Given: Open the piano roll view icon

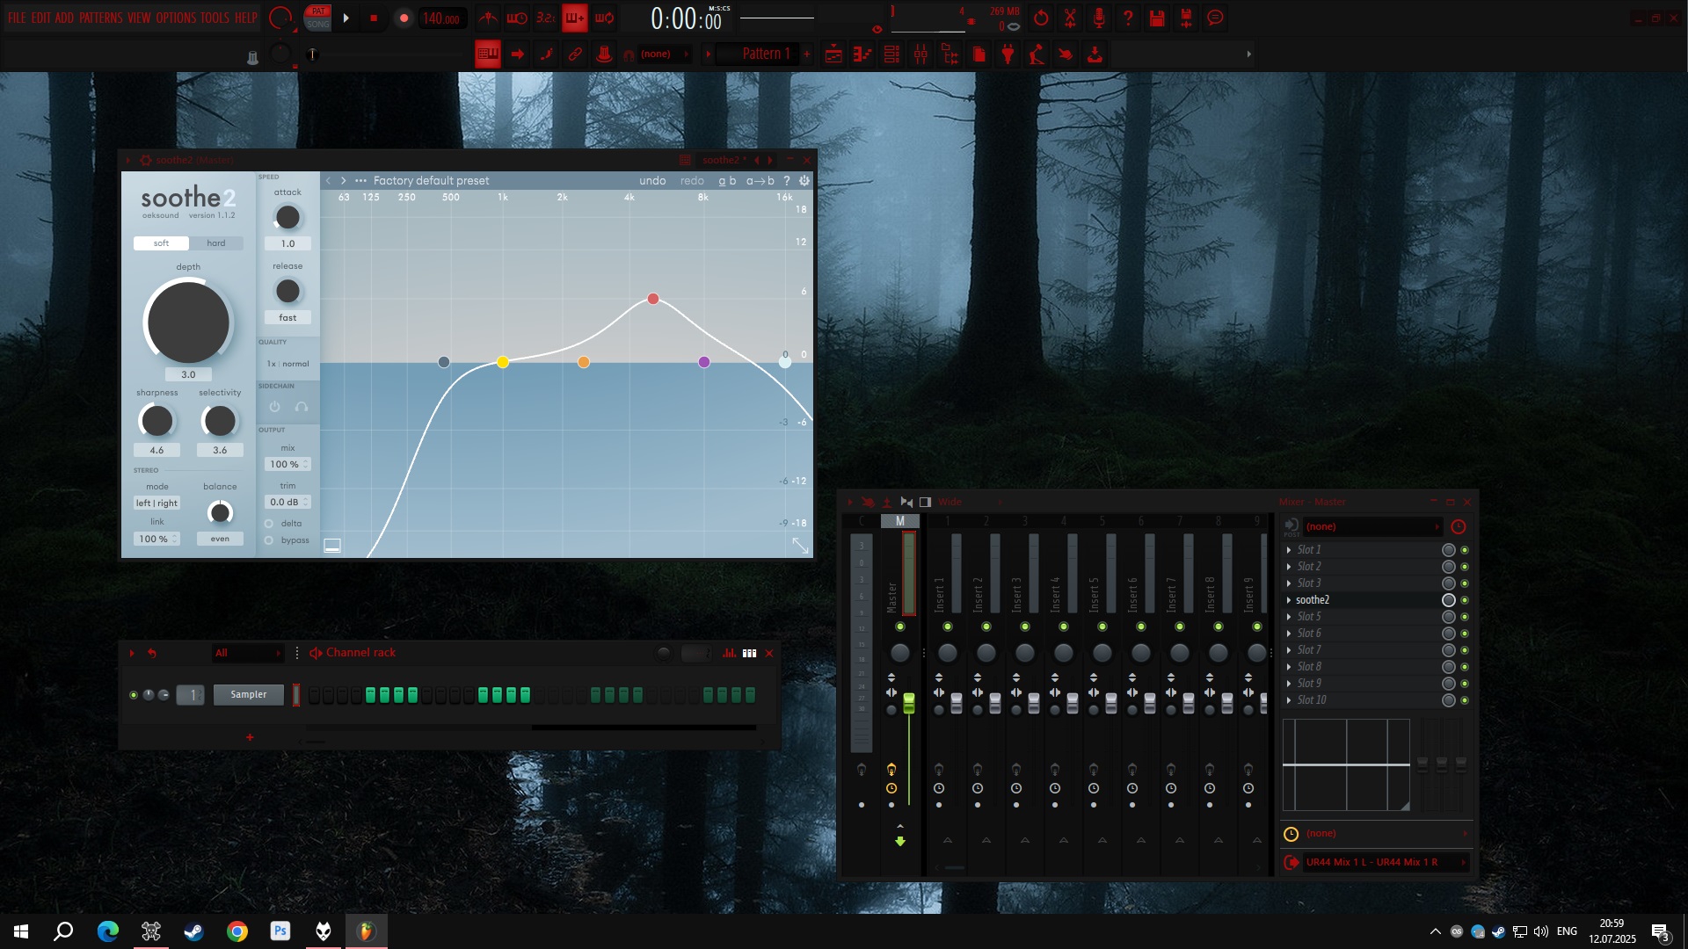Looking at the screenshot, I should [862, 54].
